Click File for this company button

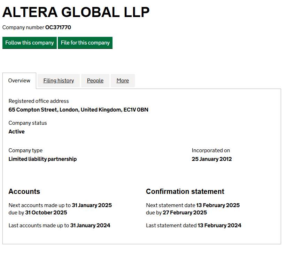click(85, 43)
